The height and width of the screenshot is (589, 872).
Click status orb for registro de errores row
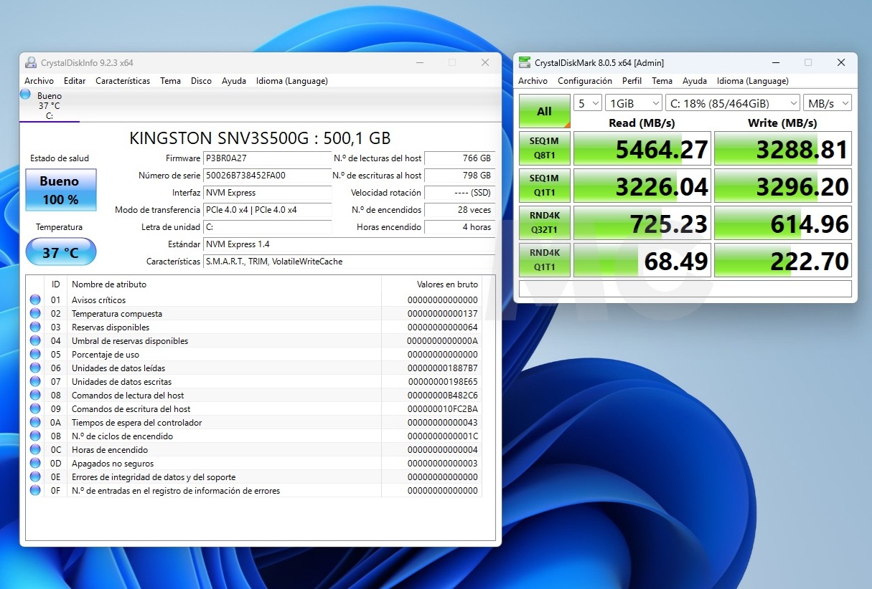(x=35, y=491)
